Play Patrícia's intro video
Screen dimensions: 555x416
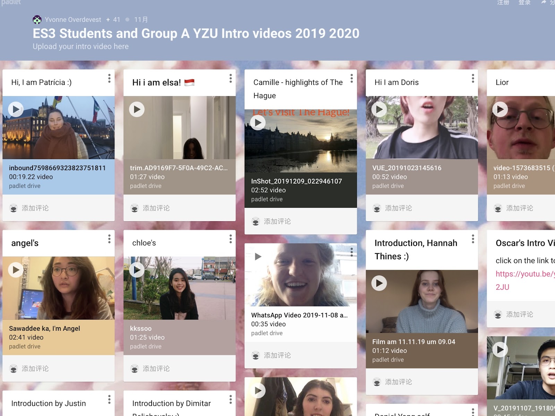(16, 110)
